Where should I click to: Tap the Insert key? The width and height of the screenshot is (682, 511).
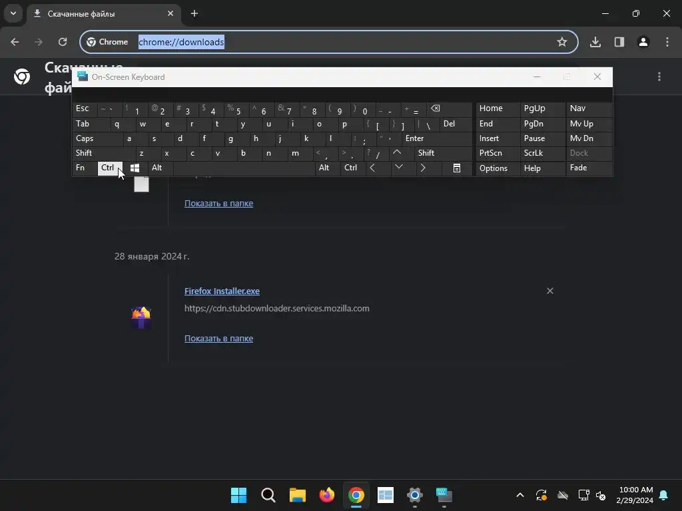[x=498, y=139]
